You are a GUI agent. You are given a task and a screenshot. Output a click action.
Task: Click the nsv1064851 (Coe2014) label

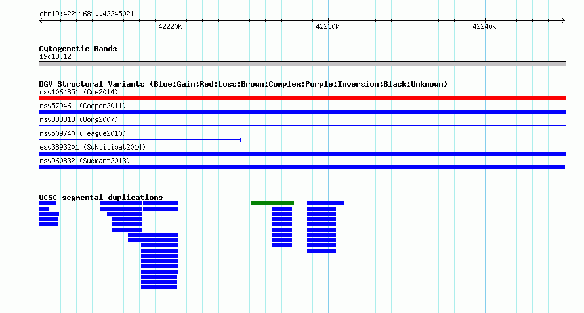[79, 92]
